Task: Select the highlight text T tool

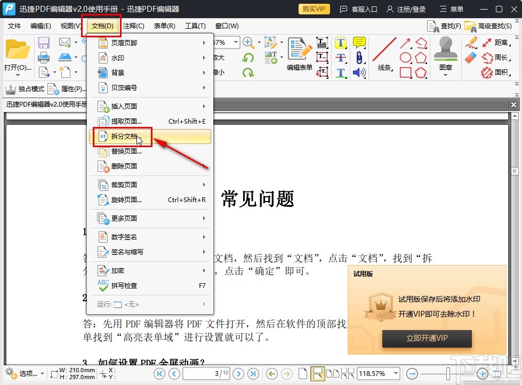Action: tap(341, 43)
